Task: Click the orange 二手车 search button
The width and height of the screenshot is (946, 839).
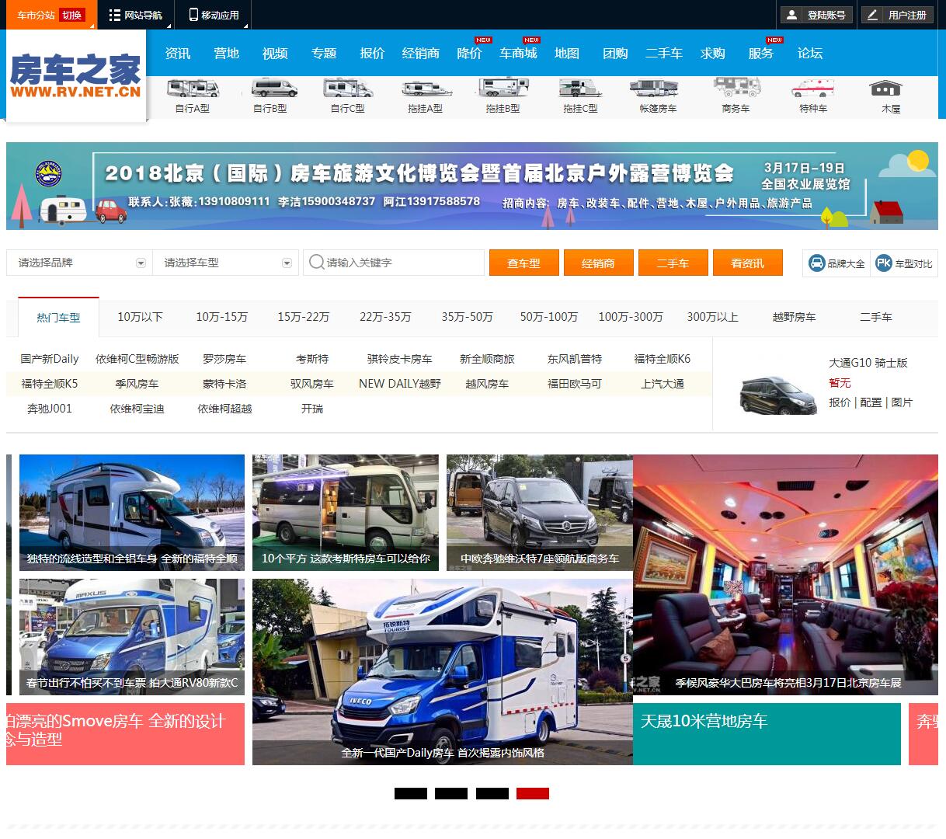Action: pos(673,263)
